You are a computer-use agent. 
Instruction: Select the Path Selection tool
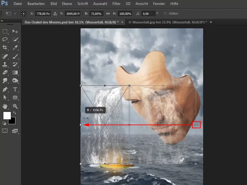5,97
